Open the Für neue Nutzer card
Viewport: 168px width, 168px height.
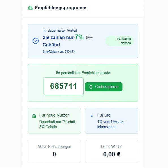[54, 121]
